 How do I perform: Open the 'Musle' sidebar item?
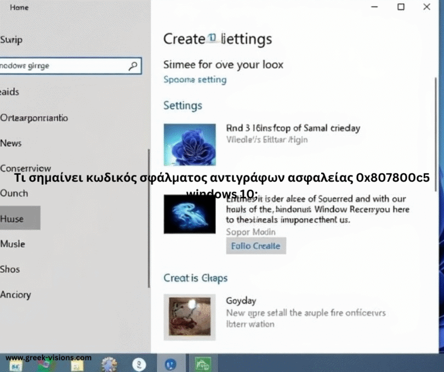[x=13, y=244]
